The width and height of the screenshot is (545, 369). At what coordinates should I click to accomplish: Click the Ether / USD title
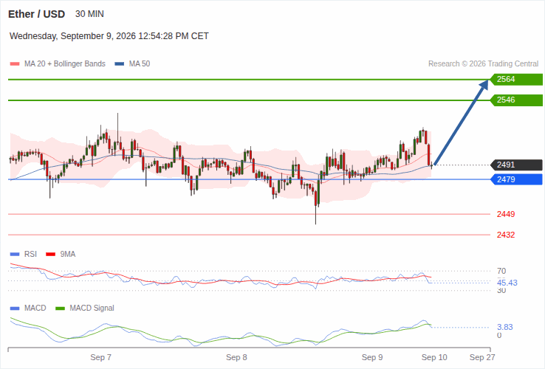click(36, 14)
